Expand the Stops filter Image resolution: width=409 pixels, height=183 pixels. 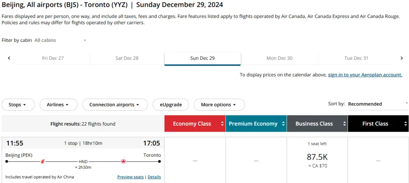click(18, 105)
